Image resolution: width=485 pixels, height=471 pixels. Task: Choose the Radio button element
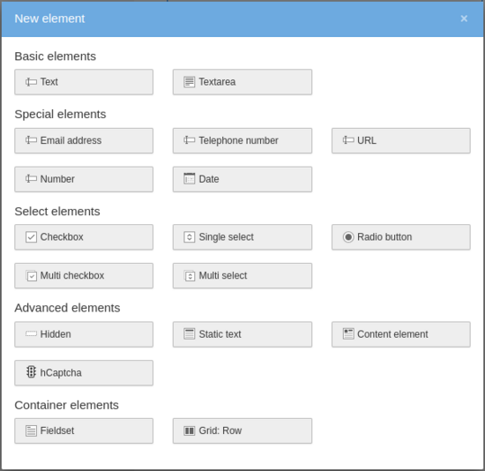(401, 237)
